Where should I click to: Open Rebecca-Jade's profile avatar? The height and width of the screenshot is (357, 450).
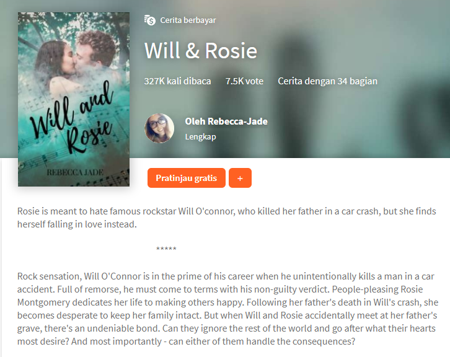159,128
